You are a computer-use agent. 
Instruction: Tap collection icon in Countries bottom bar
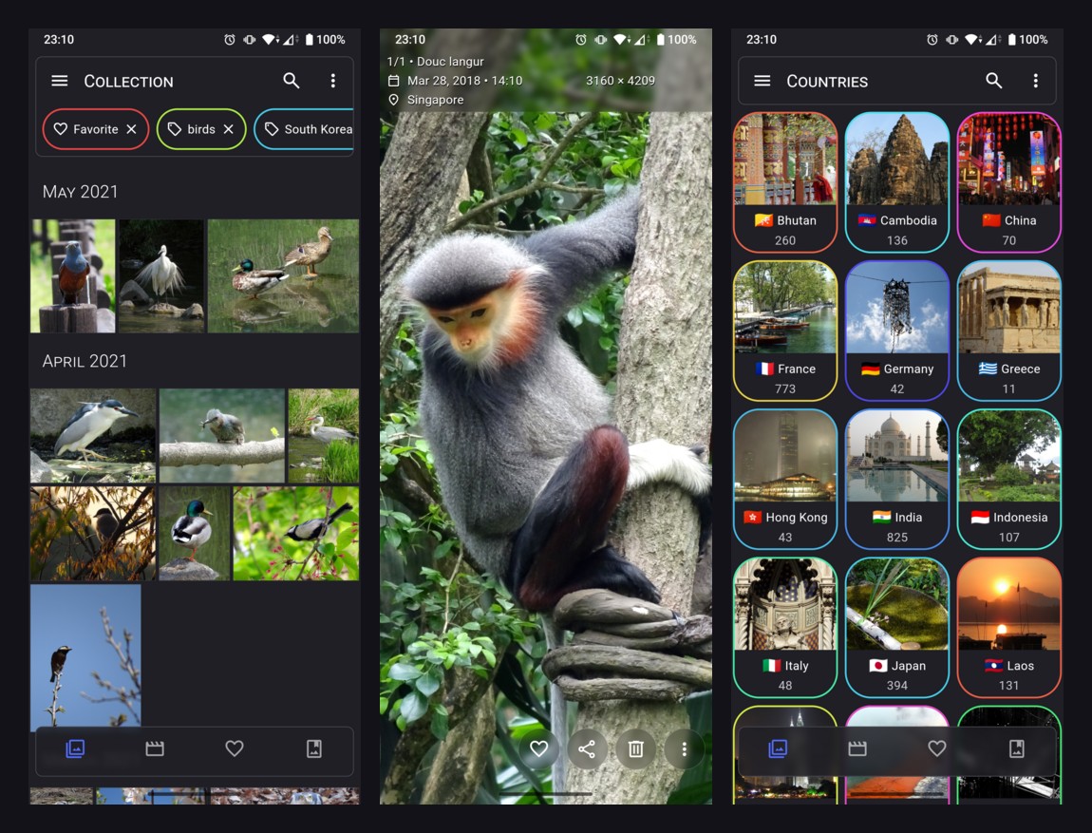[x=778, y=748]
